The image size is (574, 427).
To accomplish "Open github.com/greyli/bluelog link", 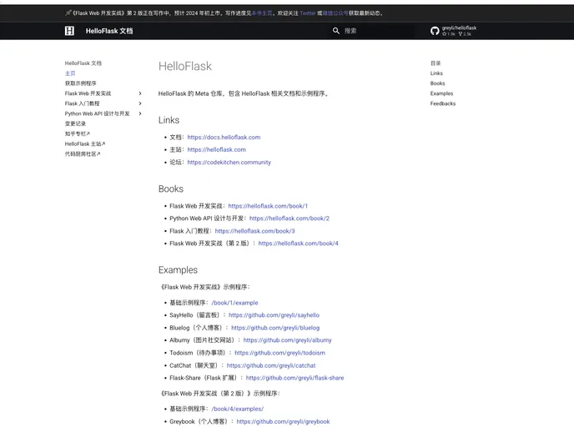I will 275,328.
